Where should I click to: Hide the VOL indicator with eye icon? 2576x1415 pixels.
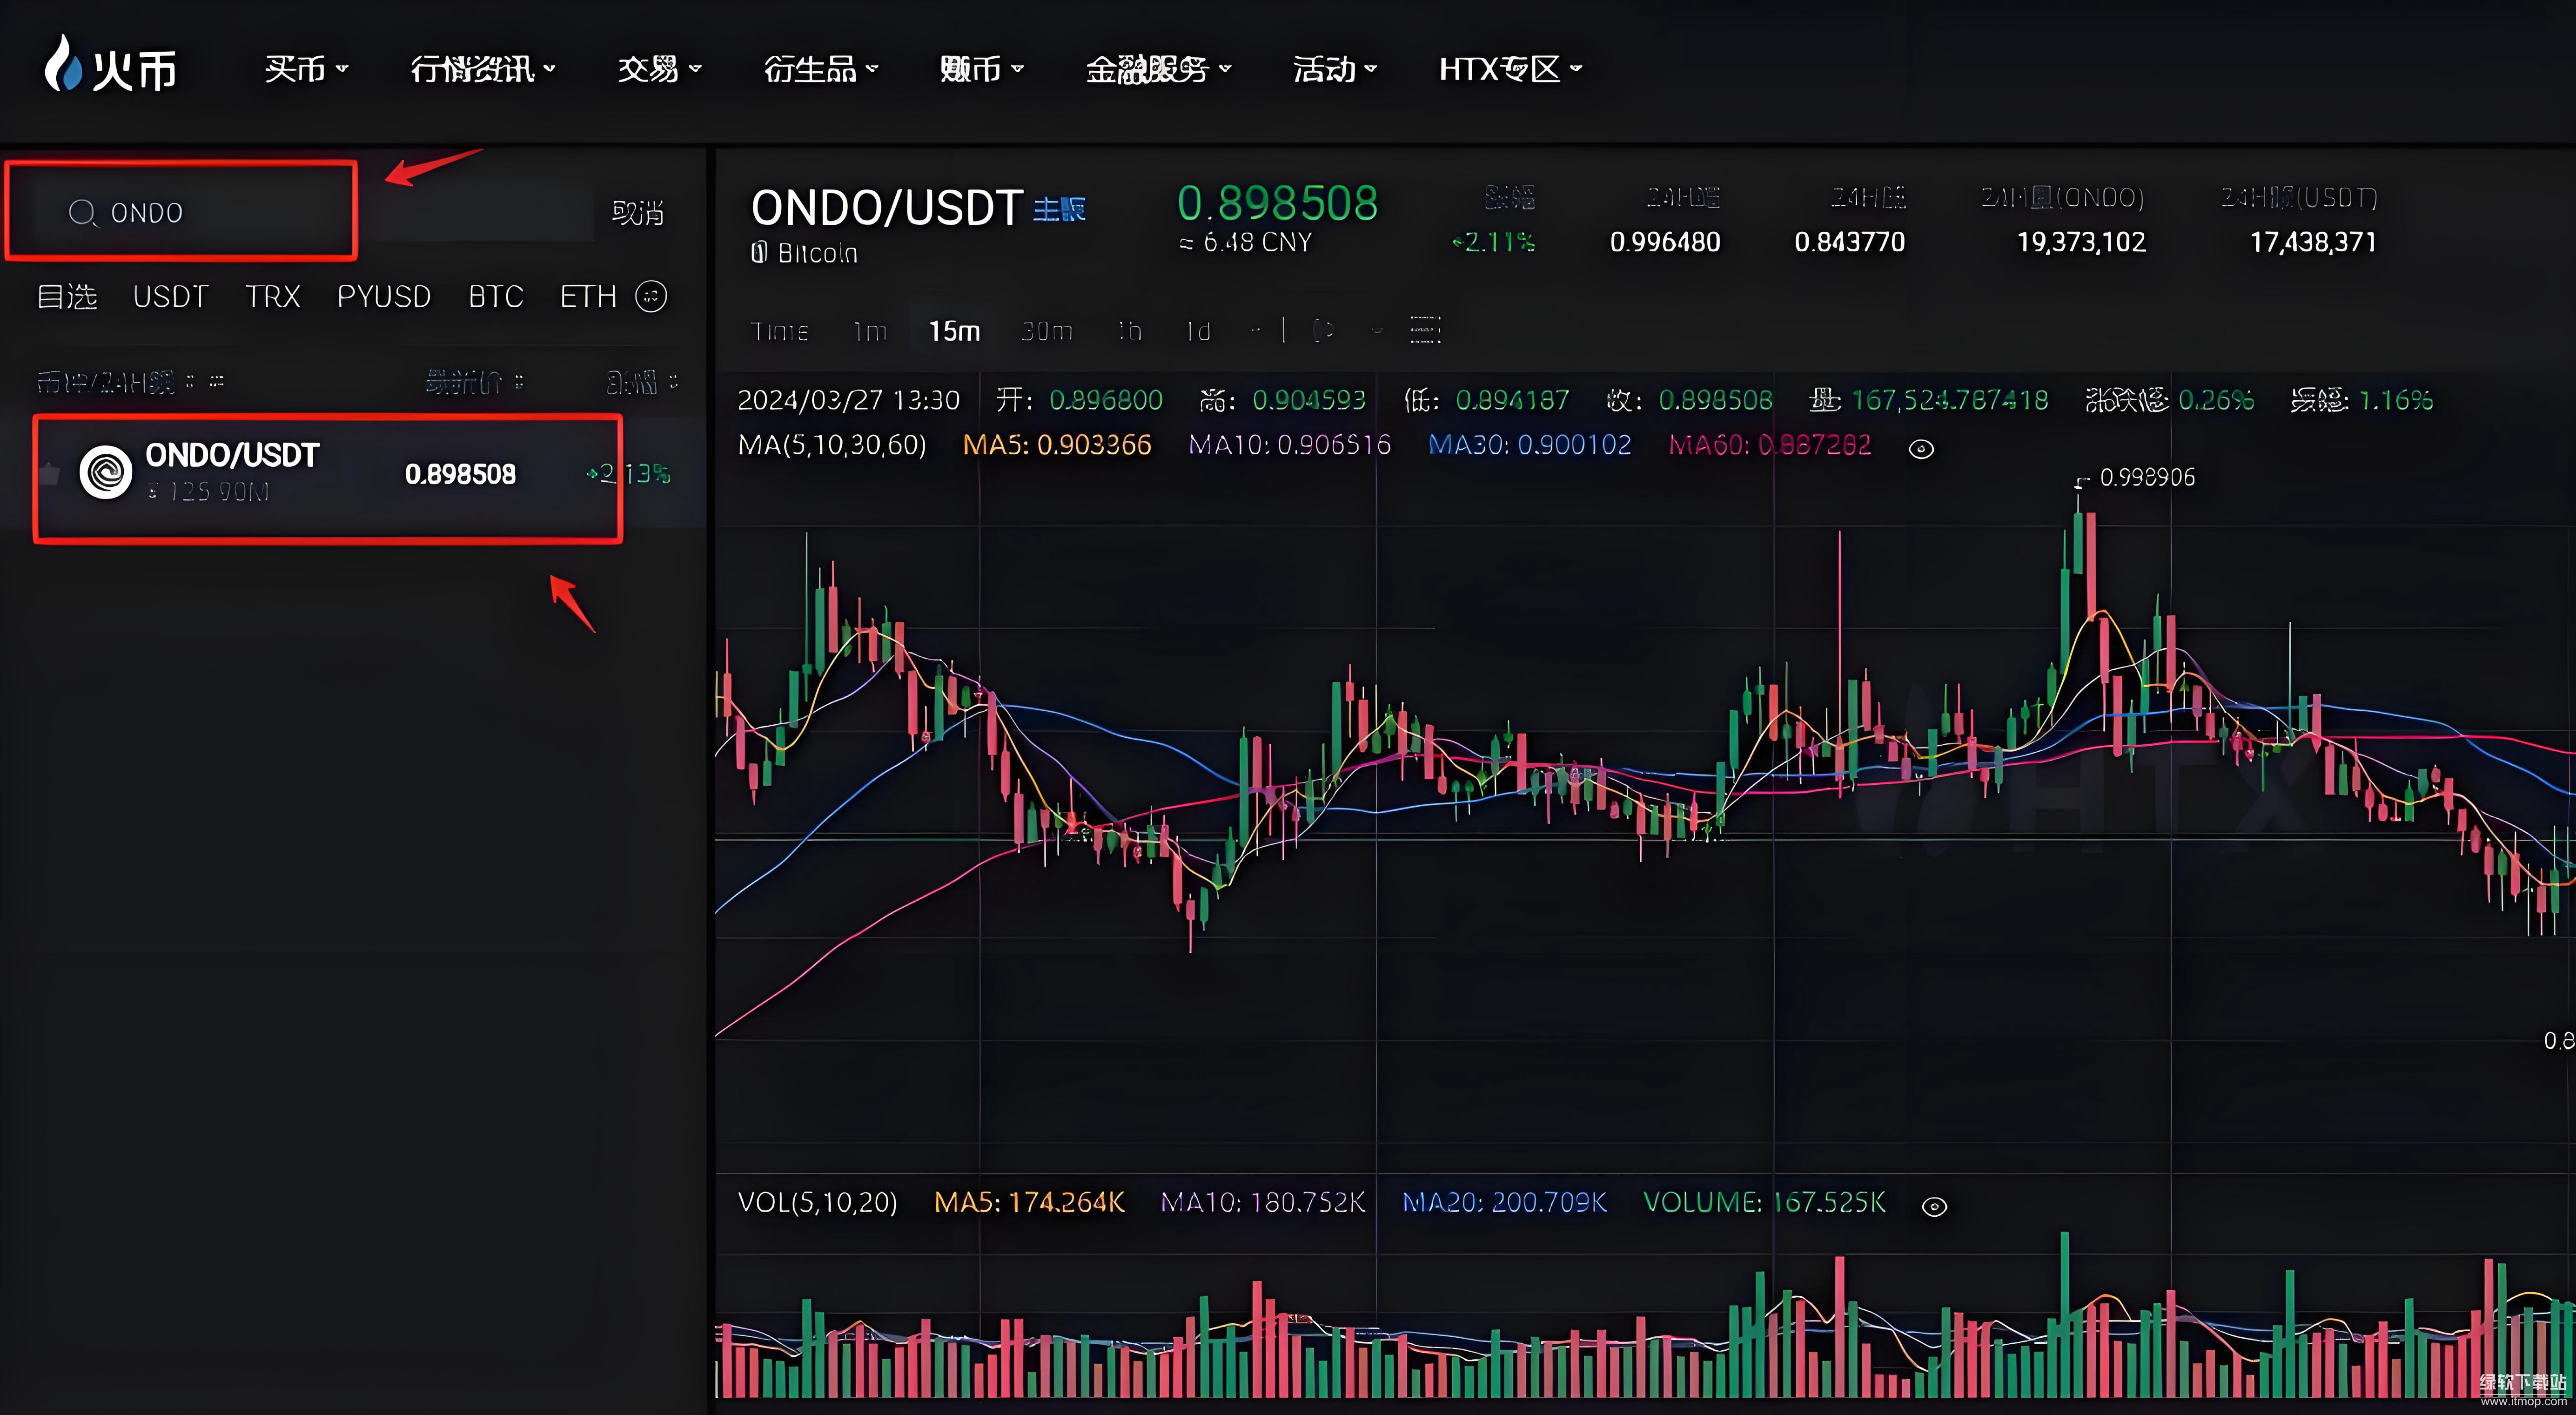1934,1207
